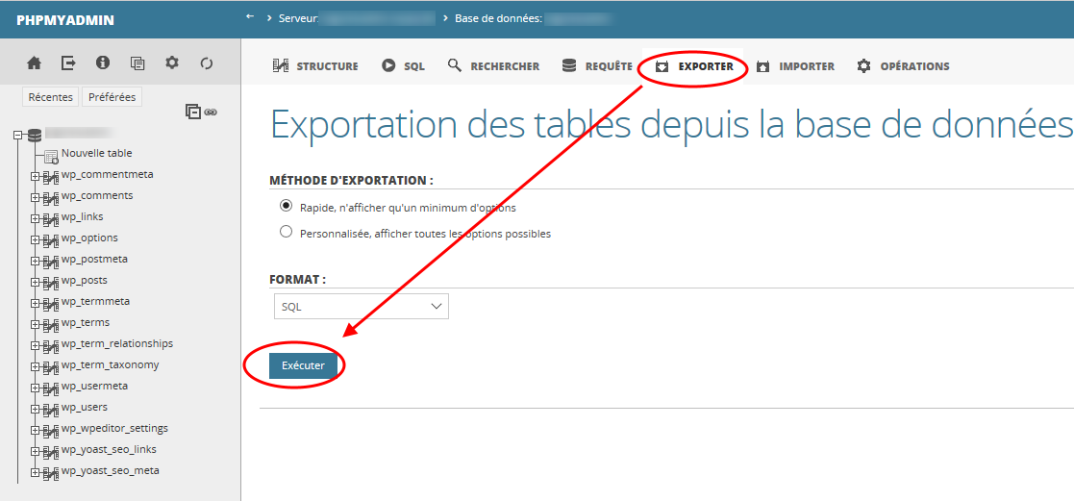
Task: Open the wp_termmeta table
Action: click(95, 302)
